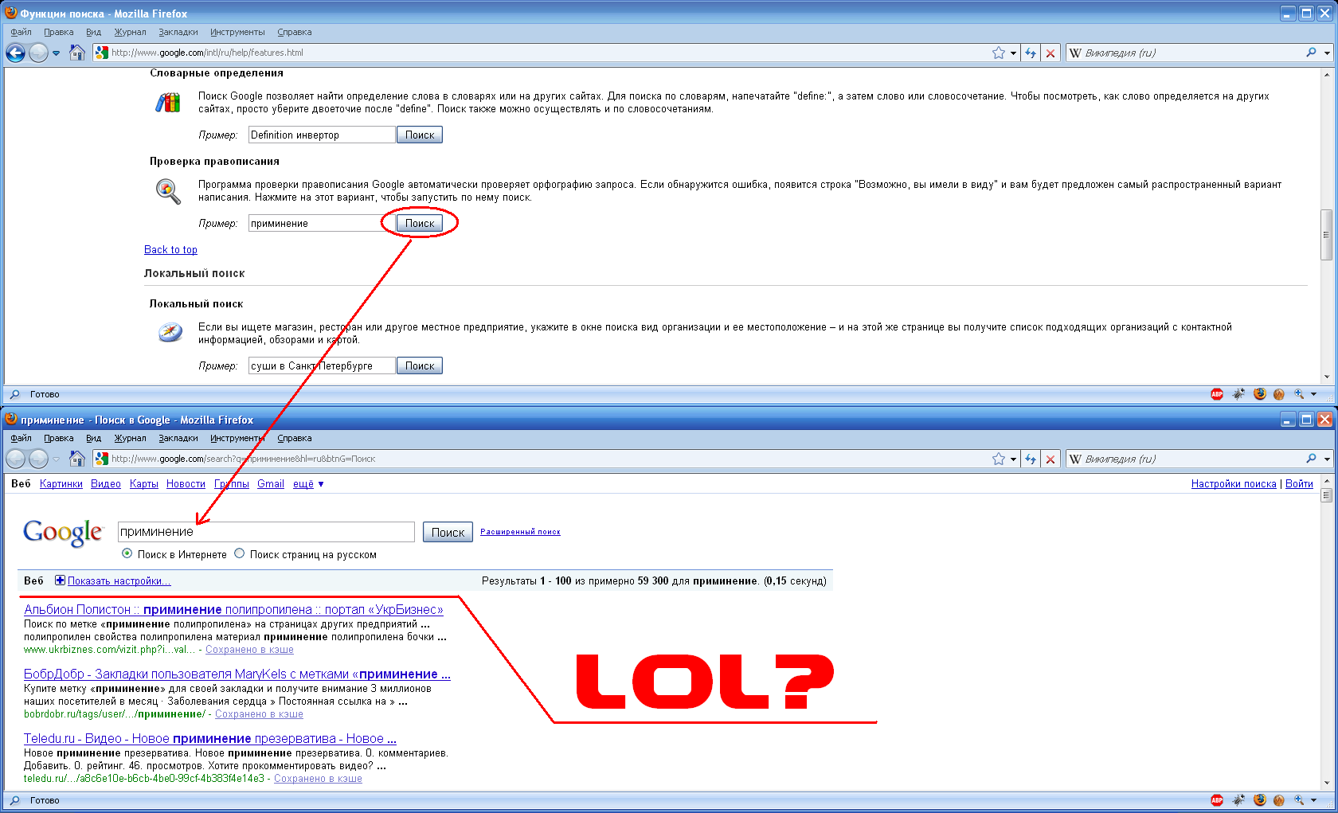Select the 'Поиск в Интернете' radio button
The image size is (1338, 813).
127,553
